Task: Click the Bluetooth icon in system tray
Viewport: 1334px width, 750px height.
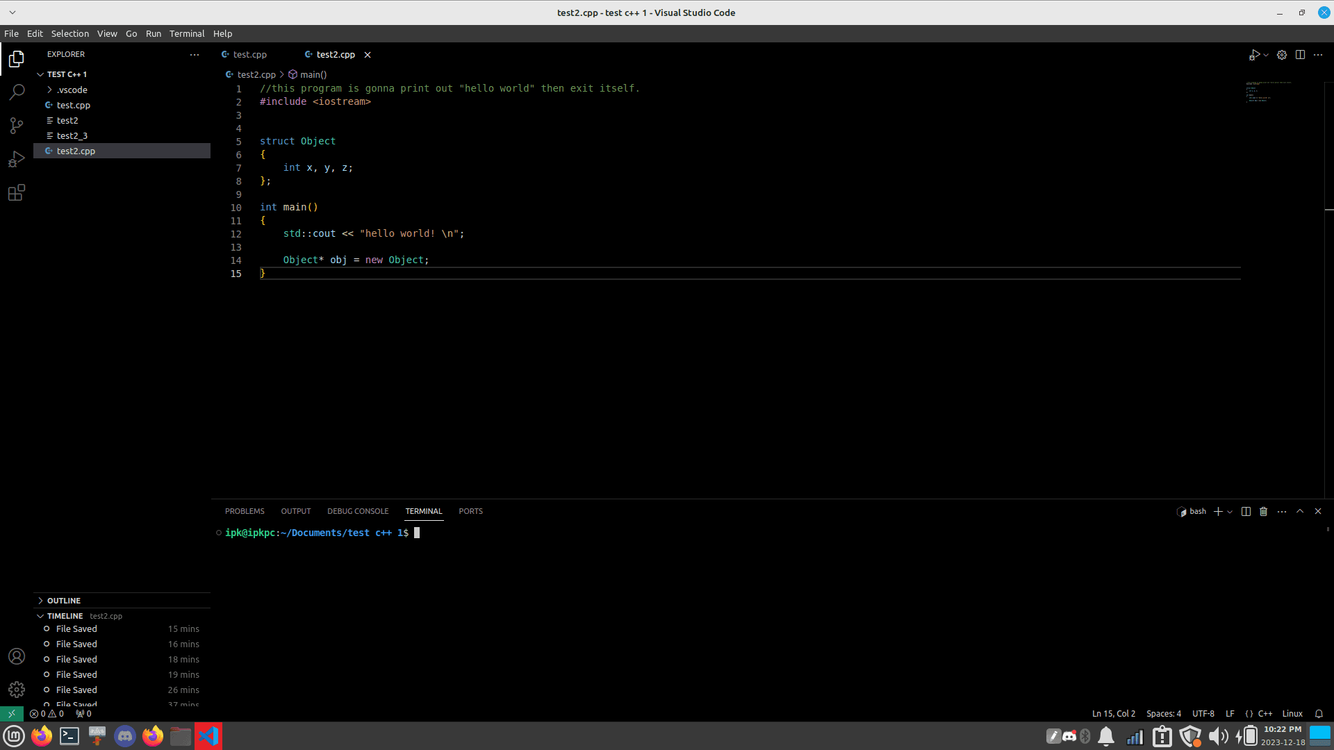Action: point(1085,736)
